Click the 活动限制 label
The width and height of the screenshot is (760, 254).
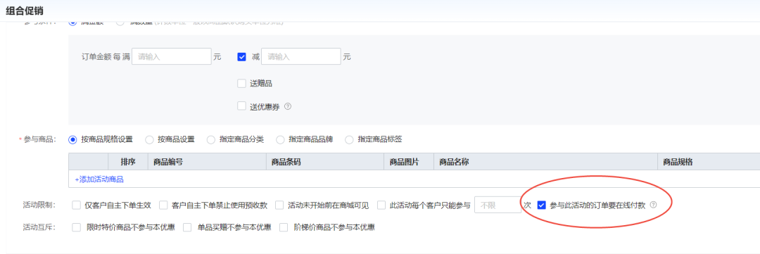tap(39, 205)
